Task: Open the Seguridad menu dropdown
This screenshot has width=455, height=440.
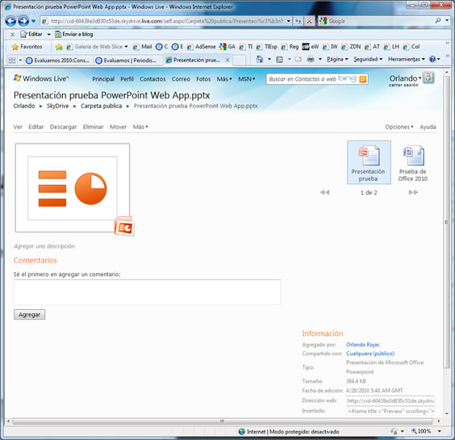Action: (368, 59)
